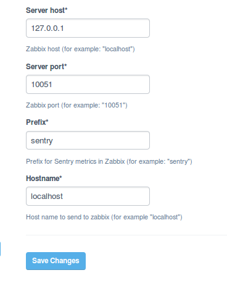Image resolution: width=227 pixels, height=283 pixels.
Task: Activate the Hostname input box
Action: [x=88, y=196]
